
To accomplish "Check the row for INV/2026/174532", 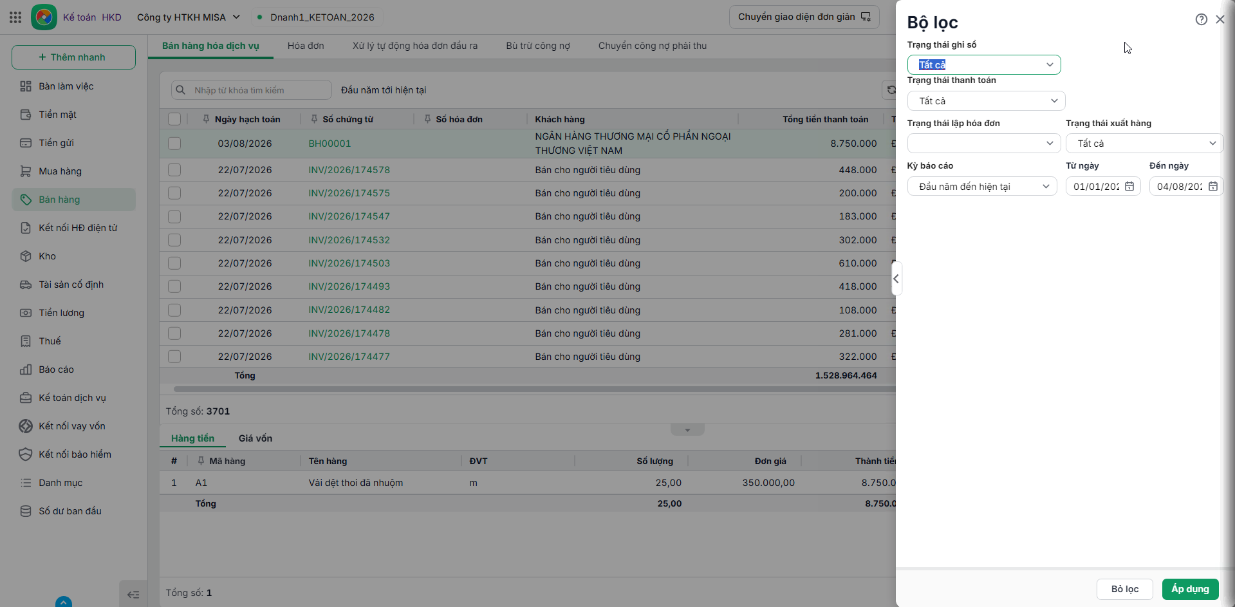I will pos(174,240).
